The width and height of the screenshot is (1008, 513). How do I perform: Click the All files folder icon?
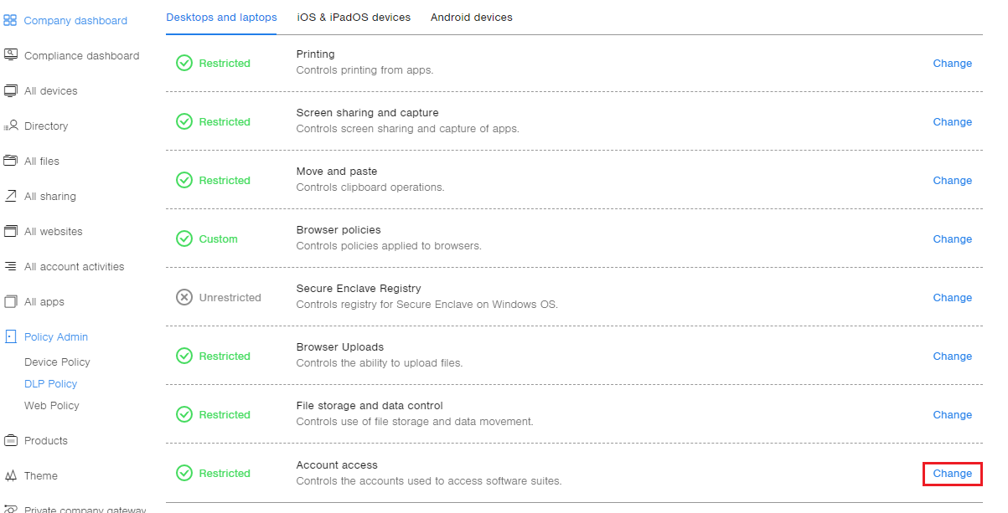(x=10, y=161)
